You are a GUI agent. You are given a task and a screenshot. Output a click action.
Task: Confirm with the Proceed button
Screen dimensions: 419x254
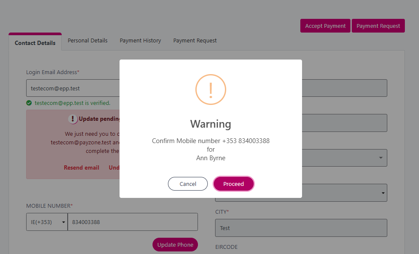233,184
